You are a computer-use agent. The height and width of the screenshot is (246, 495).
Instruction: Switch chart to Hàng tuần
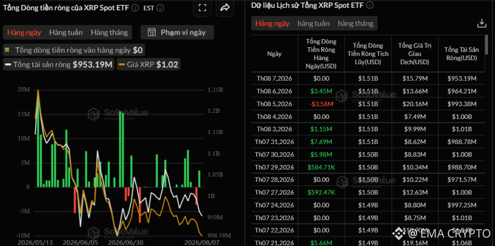(66, 32)
